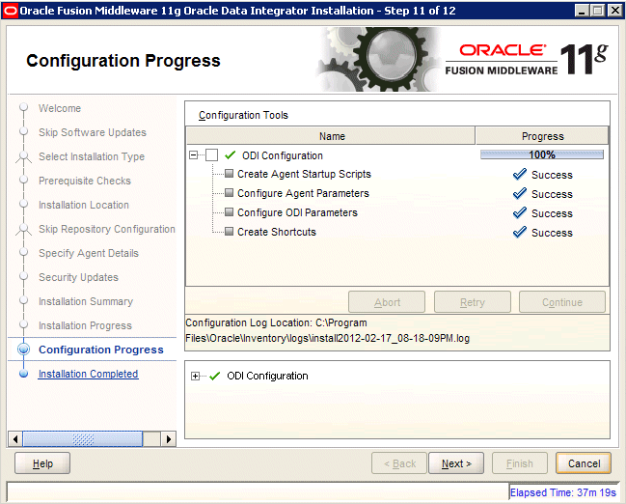Select the Specify Agent Details step
This screenshot has width=626, height=504.
[x=88, y=253]
